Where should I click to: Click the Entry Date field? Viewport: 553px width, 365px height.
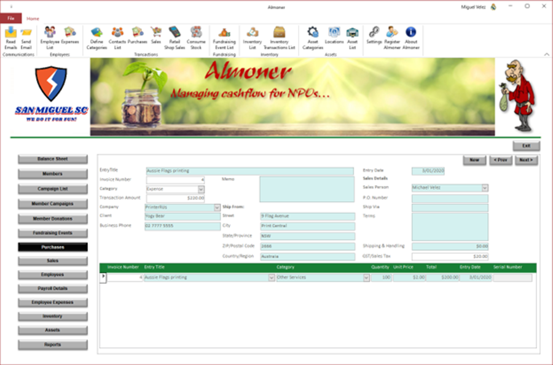point(428,171)
